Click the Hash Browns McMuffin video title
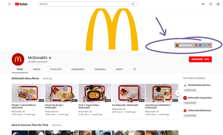This screenshot has height=135, width=223. pos(158,106)
